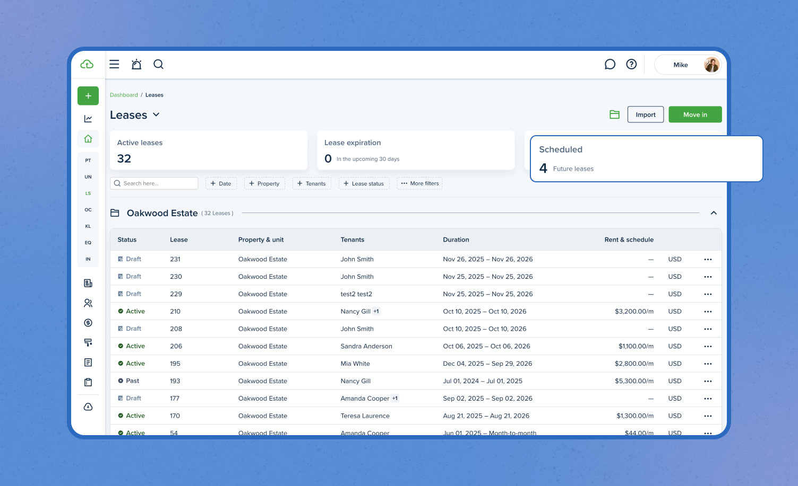Click the help question mark icon

click(x=631, y=65)
